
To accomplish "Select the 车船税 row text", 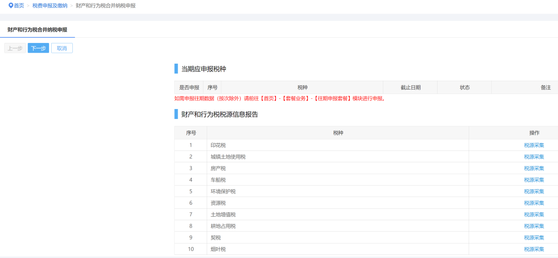I will tap(218, 180).
